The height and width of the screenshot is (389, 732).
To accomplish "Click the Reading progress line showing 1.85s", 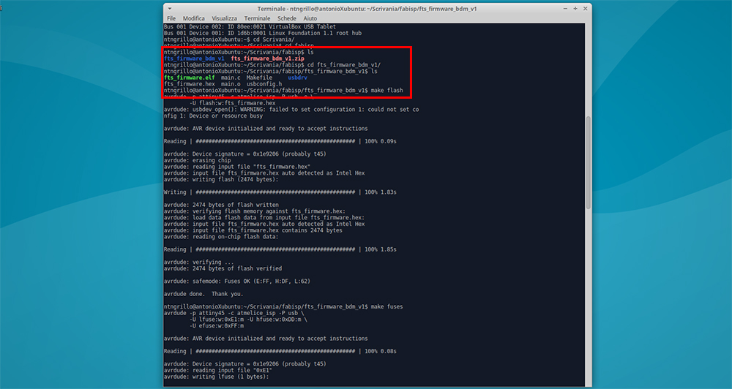I will (280, 249).
